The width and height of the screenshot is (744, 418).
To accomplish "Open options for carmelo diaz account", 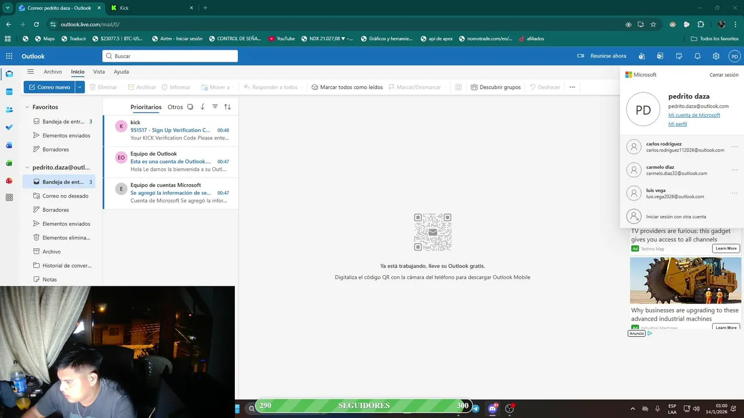I will (735, 170).
